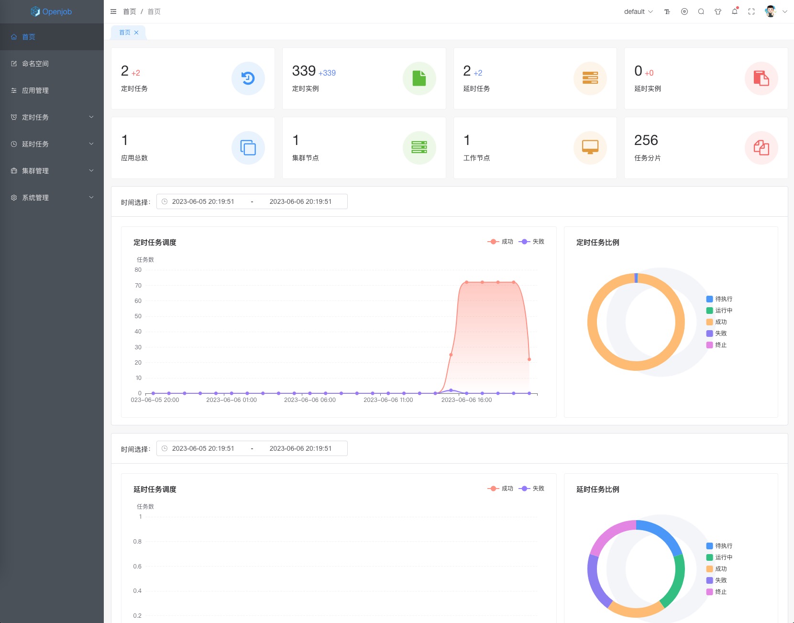
Task: Click last 首页 breadcrumb item
Action: click(154, 11)
